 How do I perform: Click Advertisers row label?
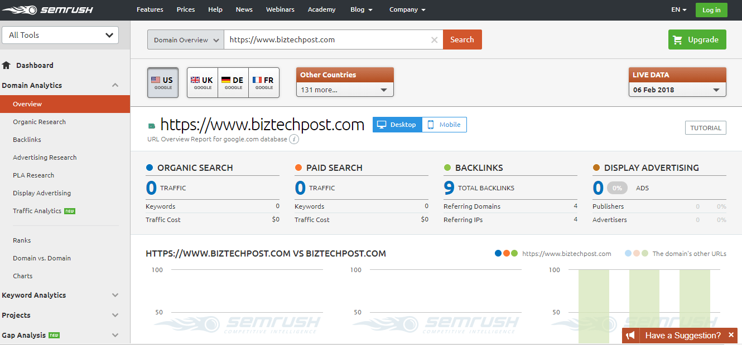(x=610, y=220)
